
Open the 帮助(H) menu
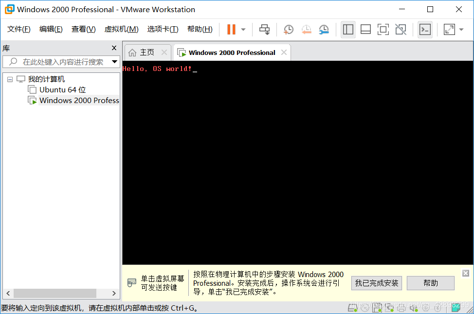(x=200, y=29)
